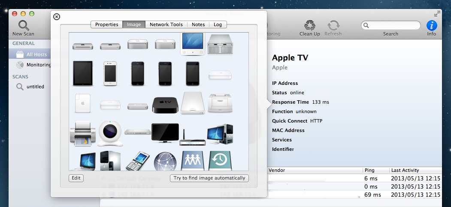Click inside the Search field
451x207 pixels.
pos(390,25)
